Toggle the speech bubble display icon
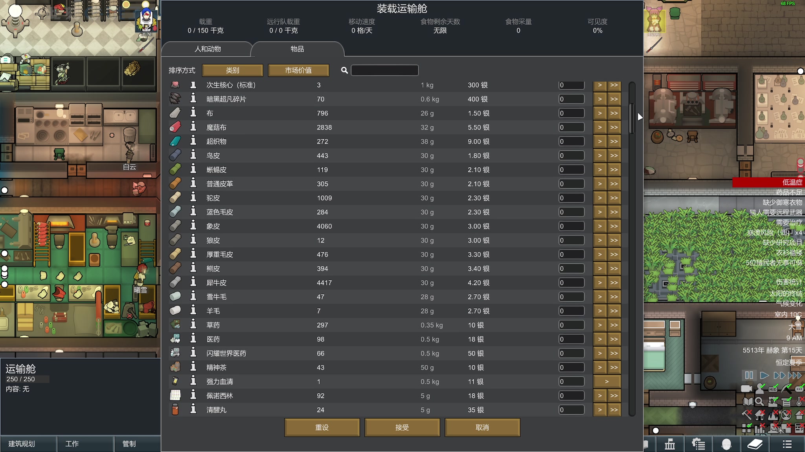This screenshot has height=452, width=805. tap(799, 388)
